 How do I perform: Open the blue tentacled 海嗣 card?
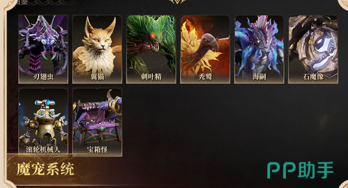259,49
